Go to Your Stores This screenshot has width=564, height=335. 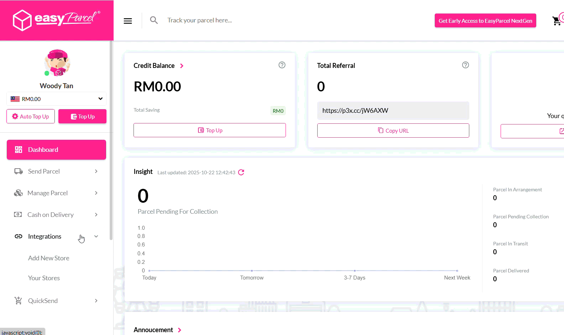(44, 278)
